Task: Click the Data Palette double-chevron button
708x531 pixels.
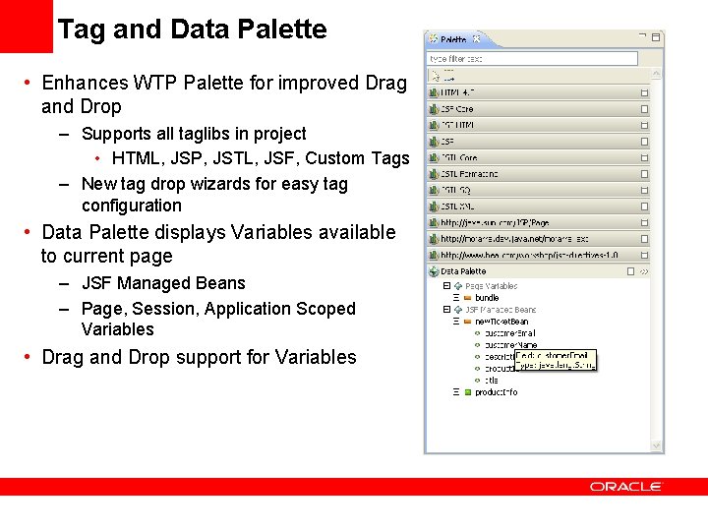Action: [644, 271]
